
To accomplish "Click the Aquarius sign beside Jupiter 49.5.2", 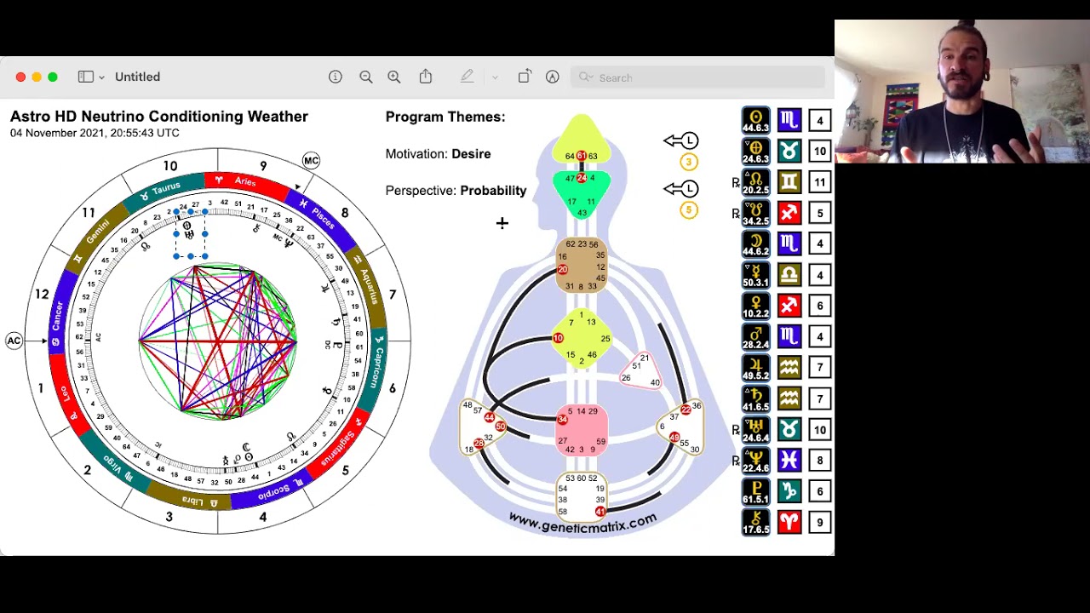I will (x=789, y=367).
